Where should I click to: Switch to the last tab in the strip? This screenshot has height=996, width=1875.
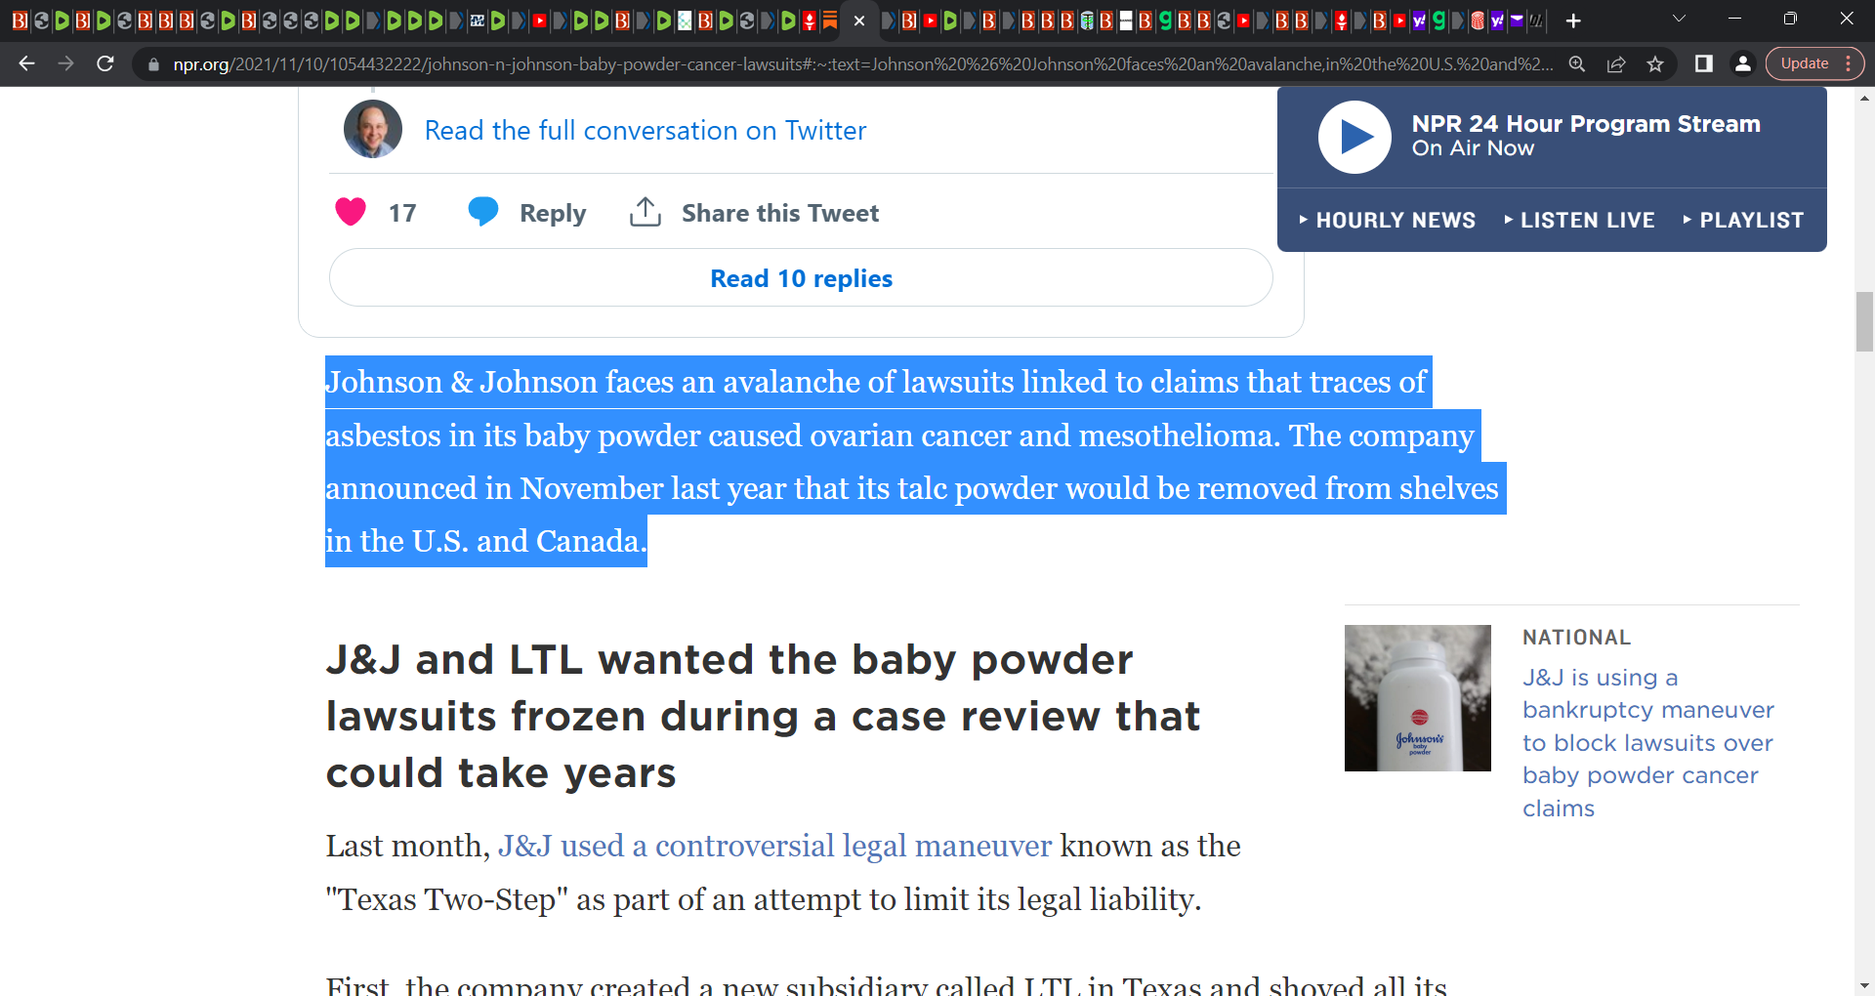tap(1536, 21)
